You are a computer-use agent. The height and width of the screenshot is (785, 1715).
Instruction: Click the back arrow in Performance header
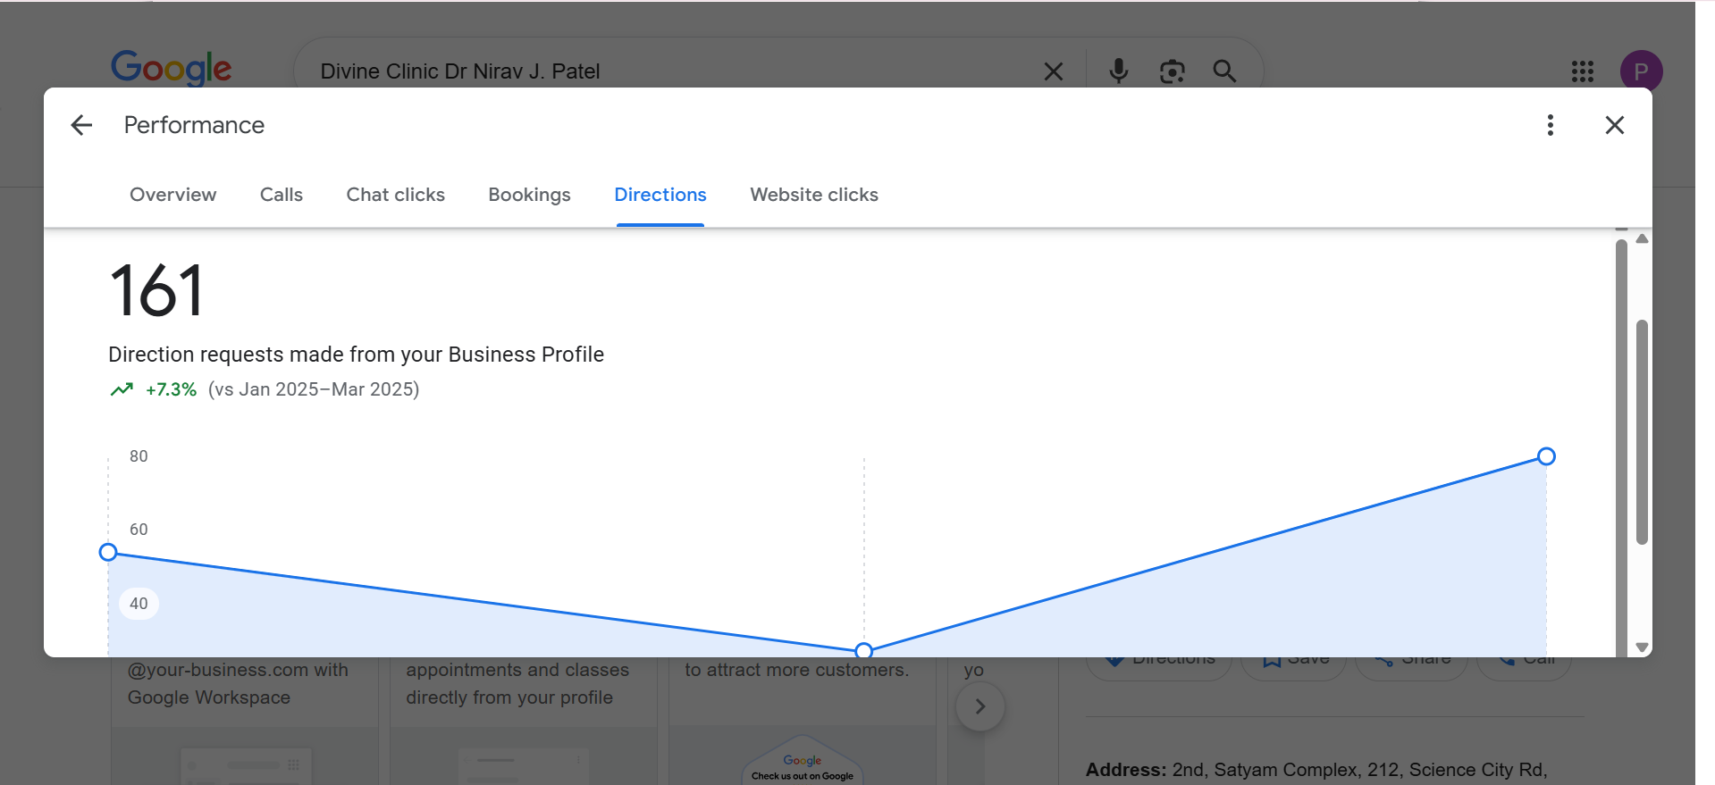point(81,125)
